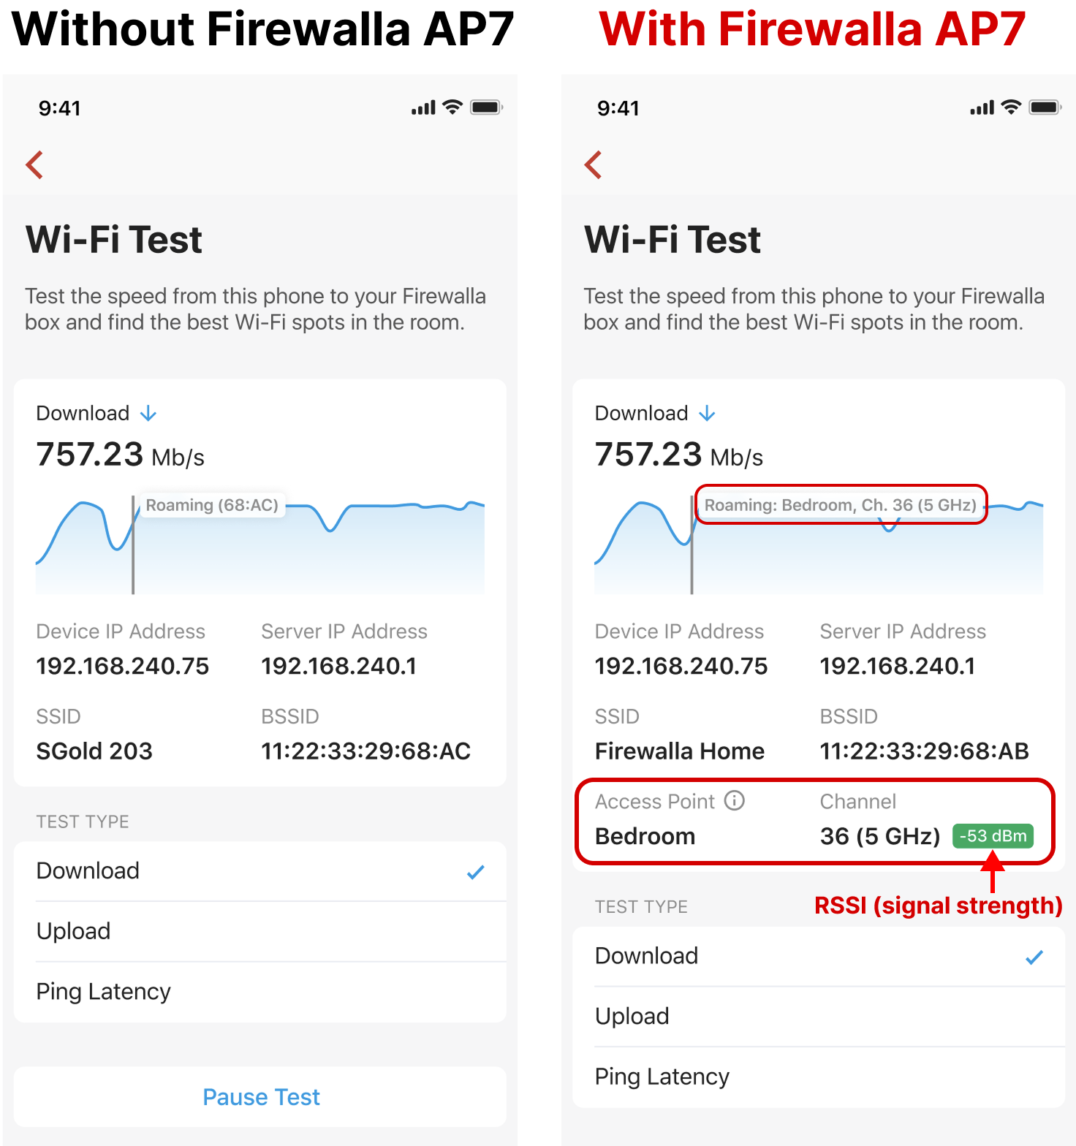The width and height of the screenshot is (1076, 1146).
Task: Click the right screen's Download arrow icon
Action: (x=707, y=414)
